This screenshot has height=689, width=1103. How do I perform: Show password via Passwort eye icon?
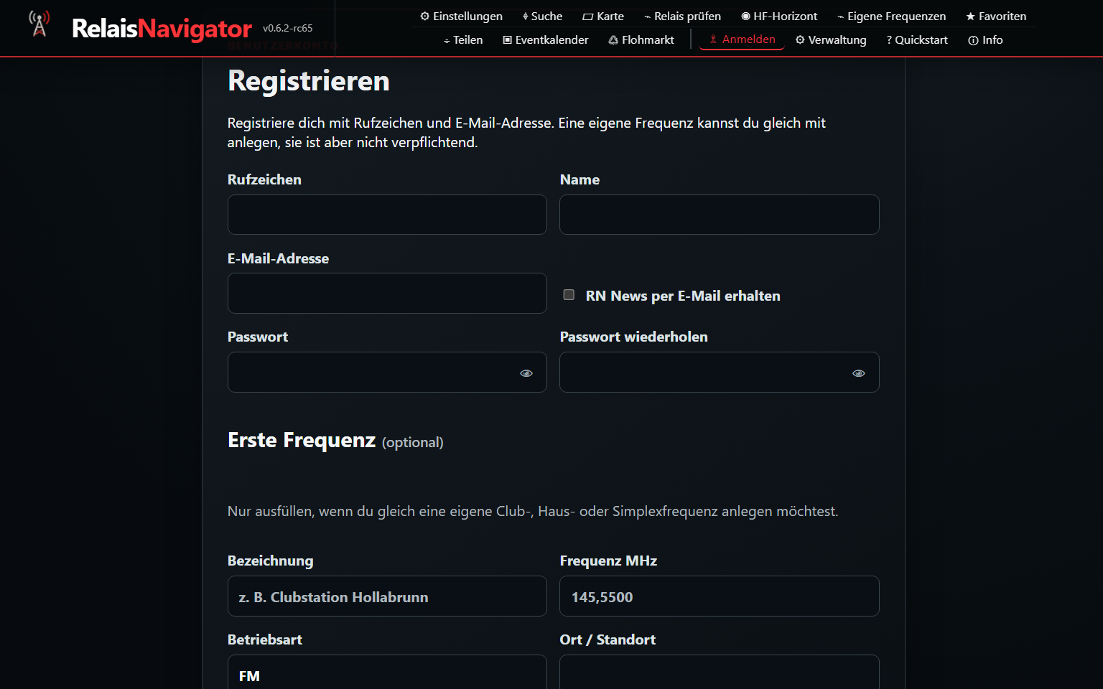click(526, 373)
